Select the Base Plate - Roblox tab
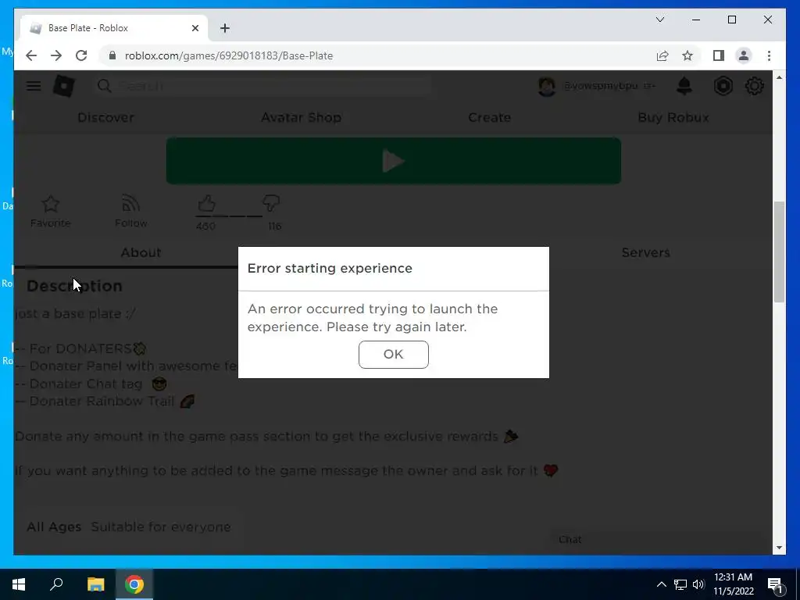This screenshot has width=800, height=600. point(114,28)
